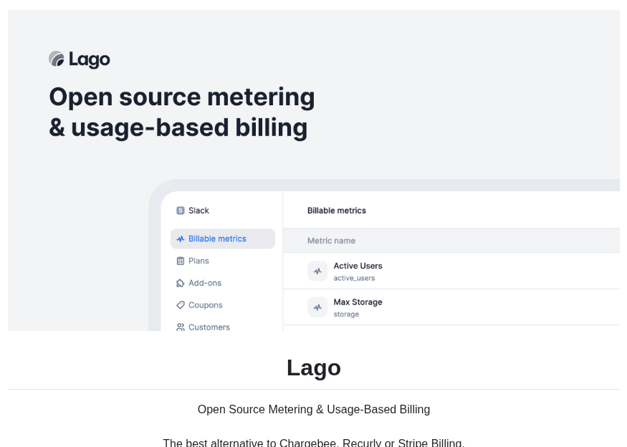Click the Lago wordmark in banner
Screen dimensions: 627x447
pyautogui.click(x=89, y=59)
